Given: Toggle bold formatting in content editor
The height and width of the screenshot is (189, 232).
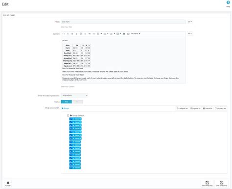Looking at the screenshot, I should [72, 34].
